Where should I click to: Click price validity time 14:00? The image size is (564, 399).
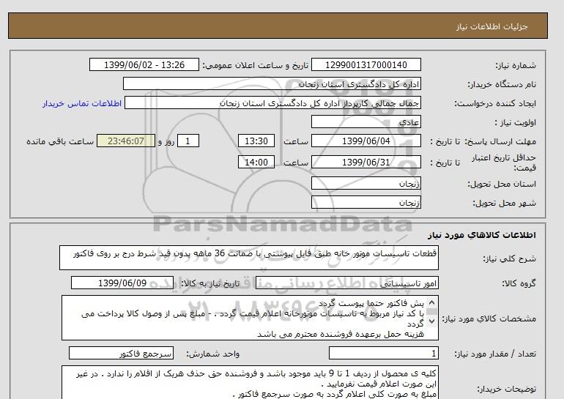[x=256, y=162]
